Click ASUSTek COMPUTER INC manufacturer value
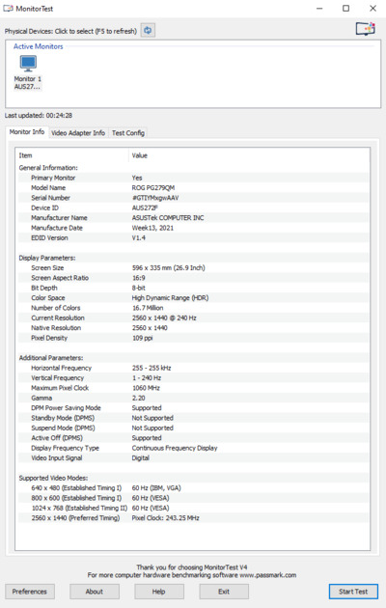The width and height of the screenshot is (386, 608). pyautogui.click(x=168, y=218)
